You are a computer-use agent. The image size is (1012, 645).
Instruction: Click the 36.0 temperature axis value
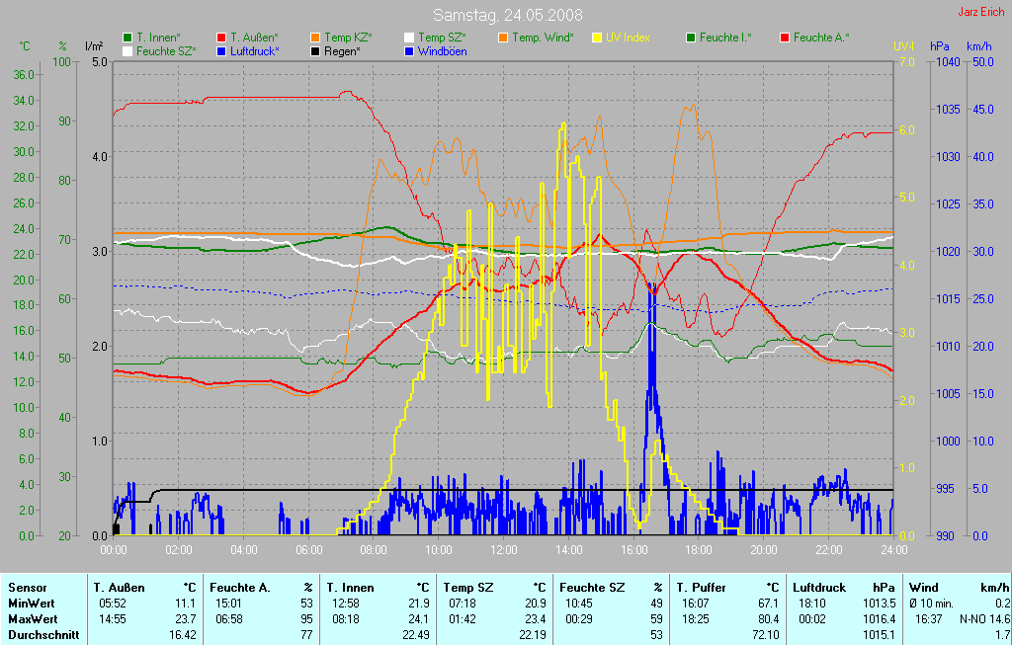tap(24, 75)
